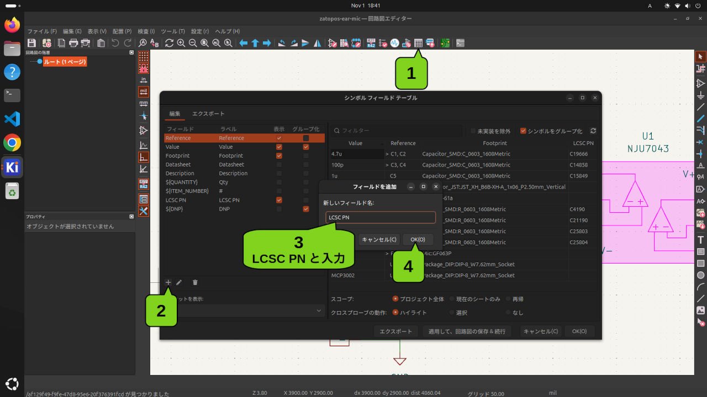Click OK(O) at the bottom of the Symbol Fields Table
This screenshot has height=397, width=707.
579,331
